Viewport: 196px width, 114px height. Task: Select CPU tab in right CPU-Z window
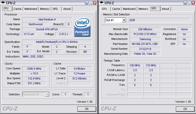coord(104,9)
